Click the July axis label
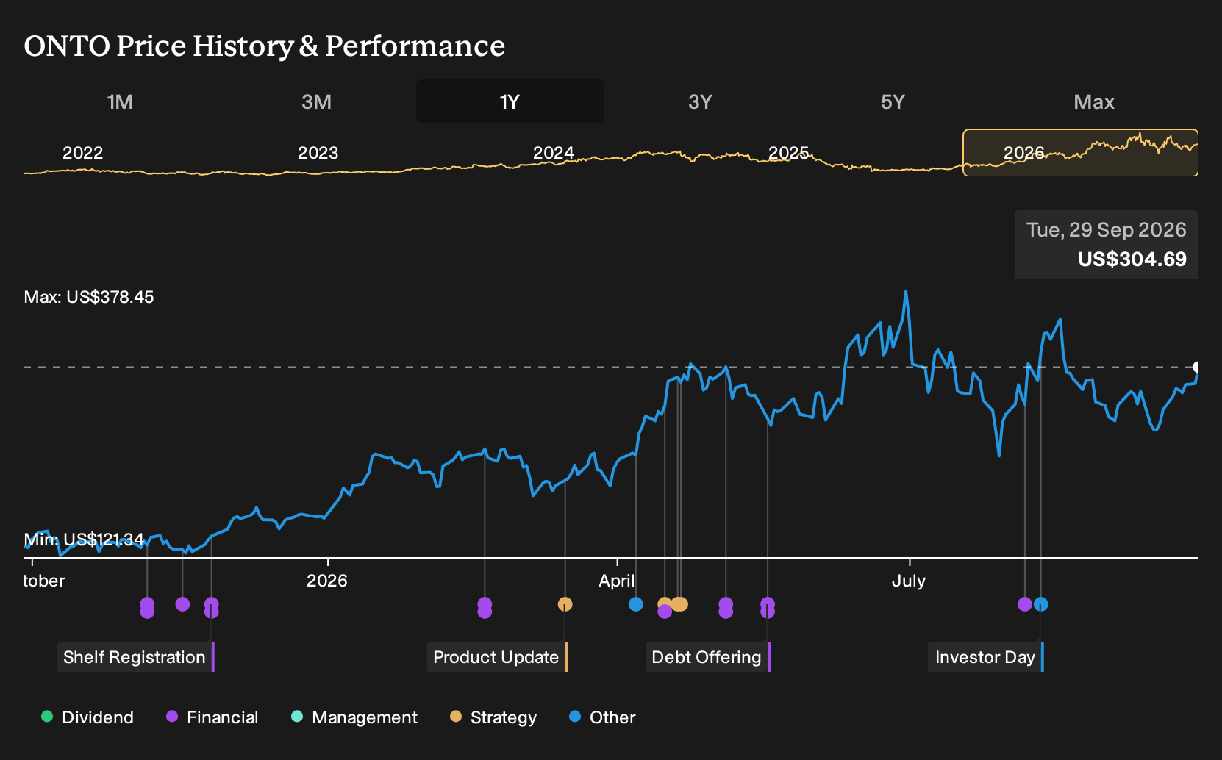The image size is (1222, 760). point(909,581)
